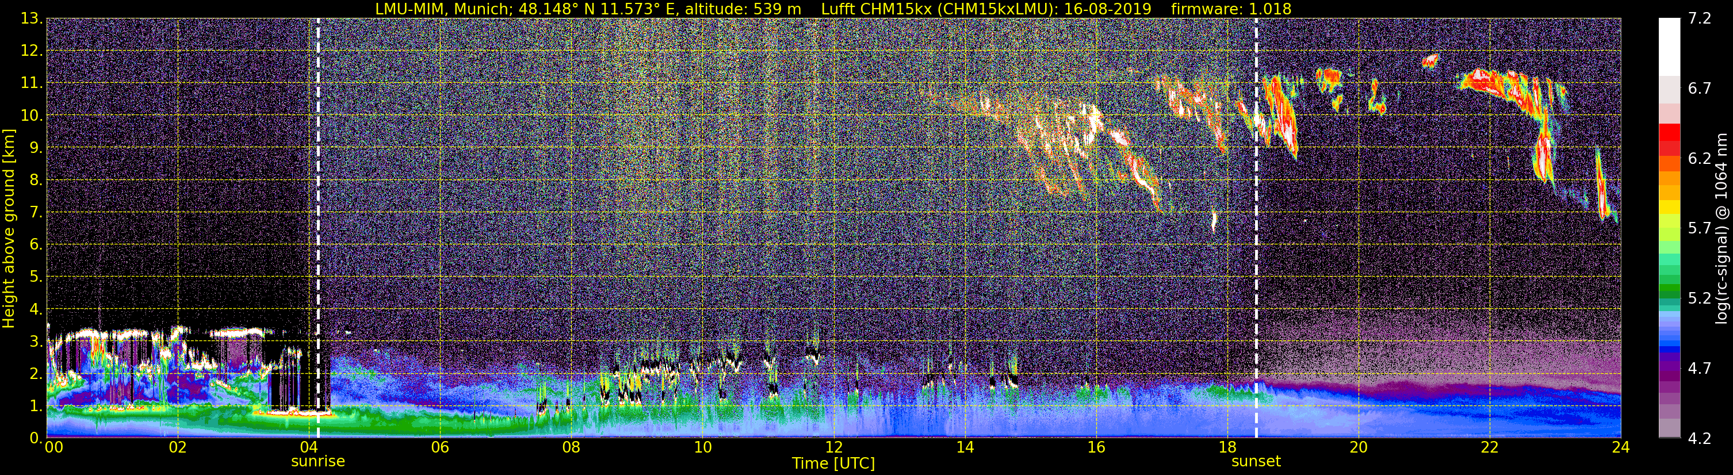Click the time axis tick label '16'

pyautogui.click(x=1096, y=447)
